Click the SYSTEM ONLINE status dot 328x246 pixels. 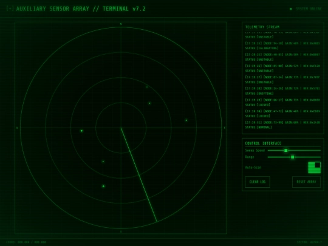(x=291, y=9)
